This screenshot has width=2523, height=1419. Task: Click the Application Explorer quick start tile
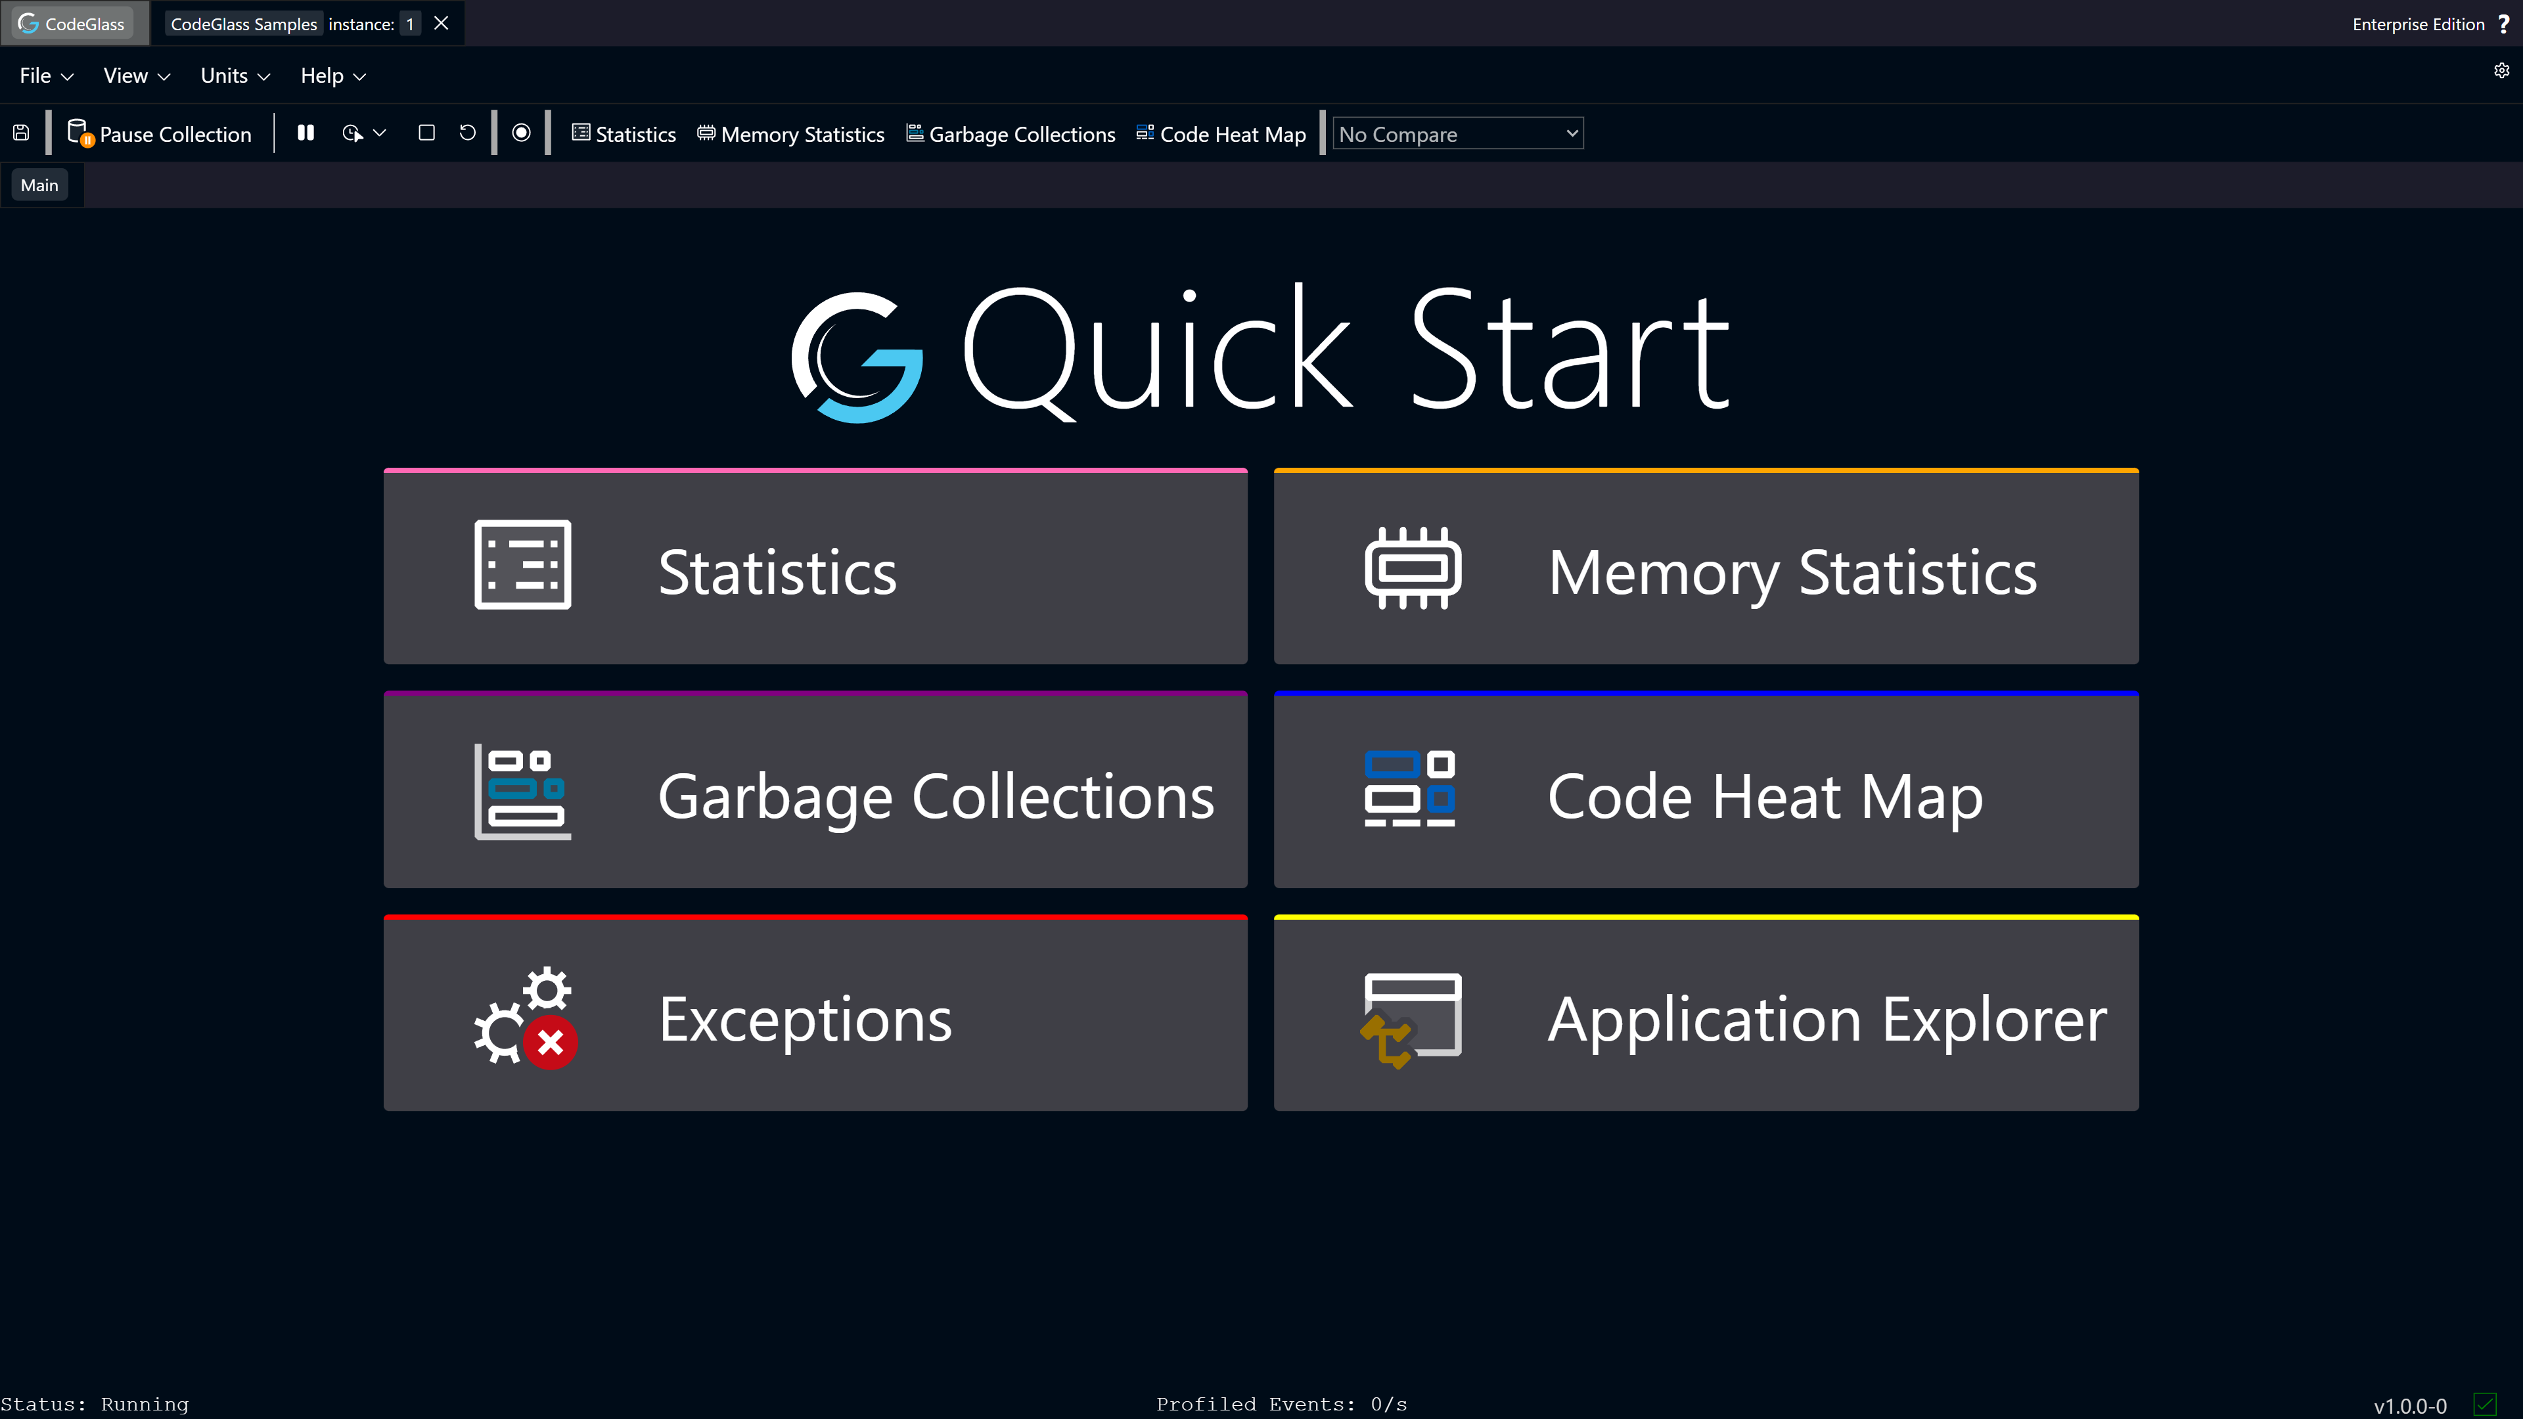(x=1706, y=1014)
